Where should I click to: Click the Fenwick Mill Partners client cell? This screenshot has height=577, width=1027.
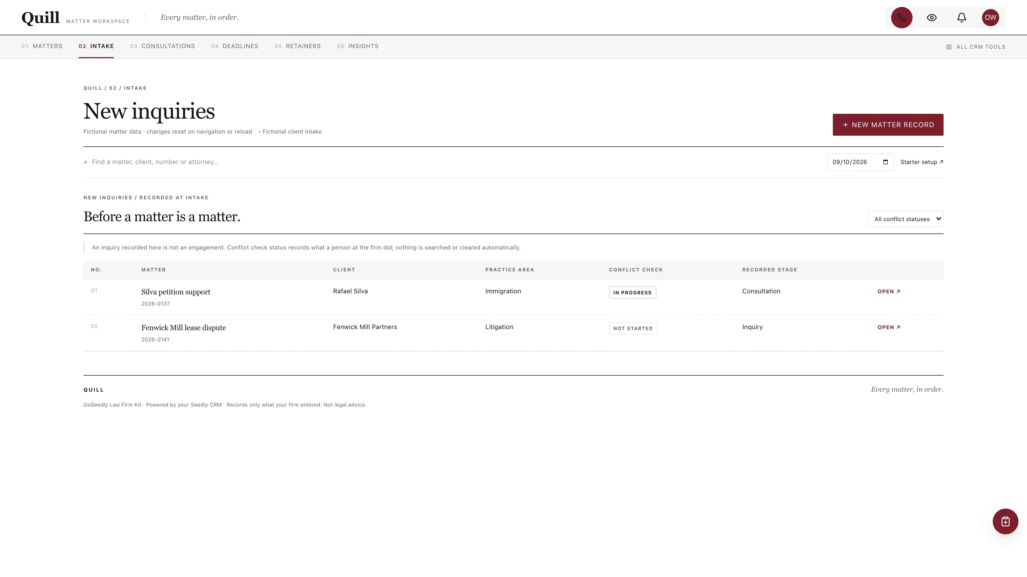pyautogui.click(x=365, y=327)
